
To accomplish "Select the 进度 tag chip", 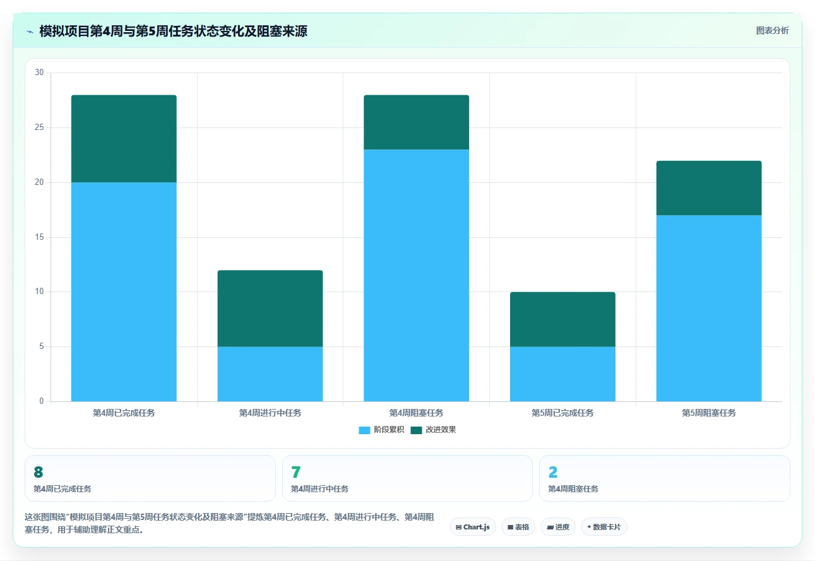I will pos(558,527).
